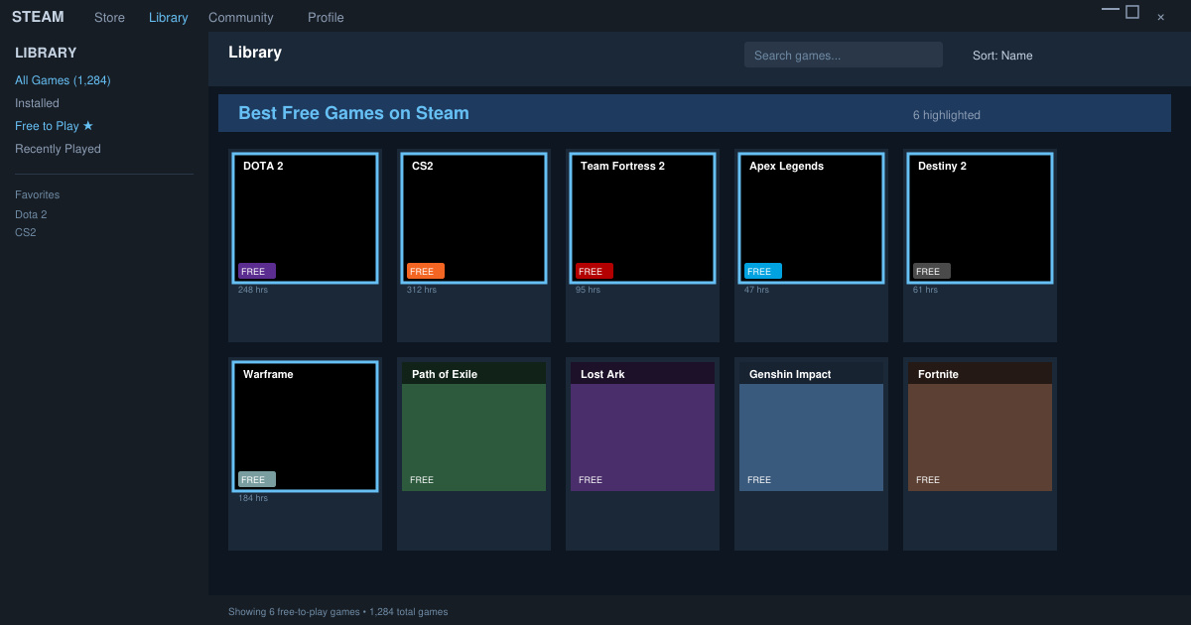
Task: Click the orange FREE badge on CS2
Action: coord(426,271)
